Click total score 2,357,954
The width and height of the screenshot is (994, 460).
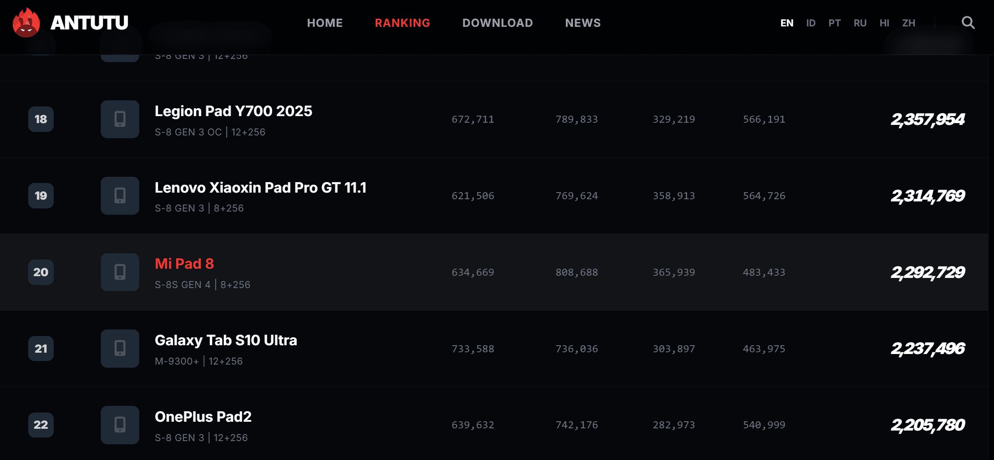coord(928,119)
